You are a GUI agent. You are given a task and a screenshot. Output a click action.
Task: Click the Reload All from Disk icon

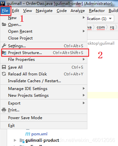coord(4,74)
